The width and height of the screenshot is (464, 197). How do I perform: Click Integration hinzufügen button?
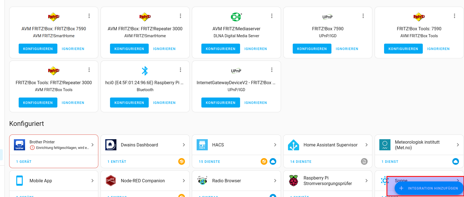pos(429,188)
